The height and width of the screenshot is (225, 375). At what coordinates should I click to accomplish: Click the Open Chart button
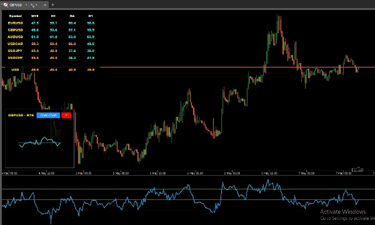pos(48,115)
